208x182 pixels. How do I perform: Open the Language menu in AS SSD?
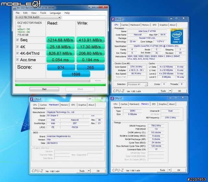pyautogui.click(x=55, y=13)
